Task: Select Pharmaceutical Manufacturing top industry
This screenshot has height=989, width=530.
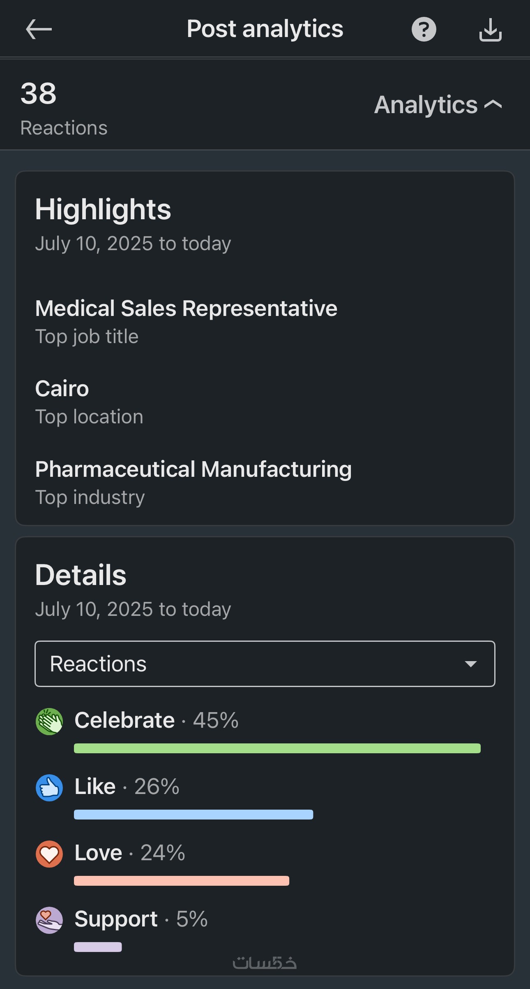Action: pos(193,469)
